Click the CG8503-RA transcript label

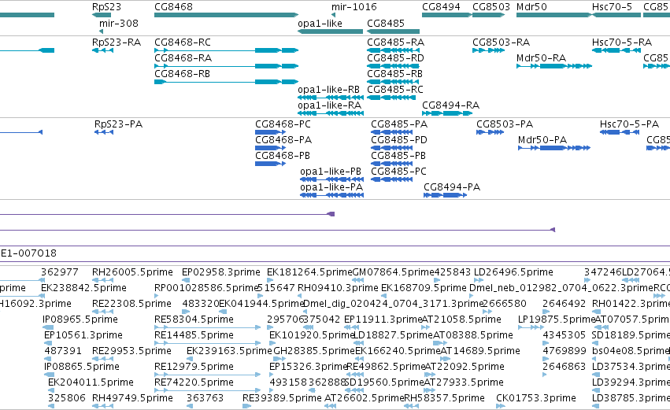click(x=501, y=42)
